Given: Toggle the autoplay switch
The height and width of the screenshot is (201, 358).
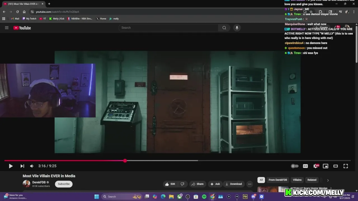Looking at the screenshot, I should (295, 166).
